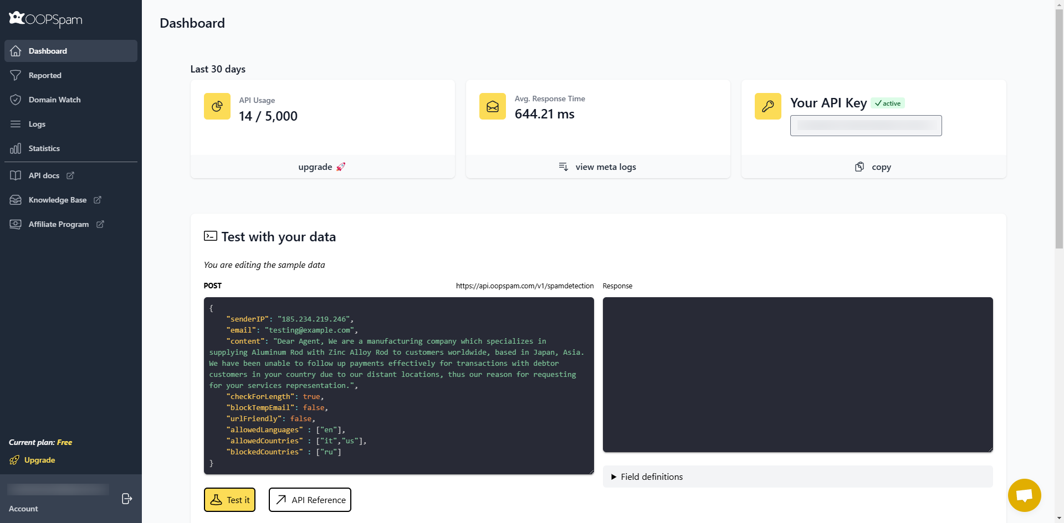Click the API Usage pie chart icon
The image size is (1064, 523).
[x=217, y=106]
